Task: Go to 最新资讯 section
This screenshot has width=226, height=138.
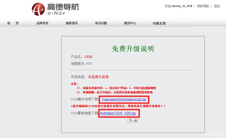Action: 72,23
